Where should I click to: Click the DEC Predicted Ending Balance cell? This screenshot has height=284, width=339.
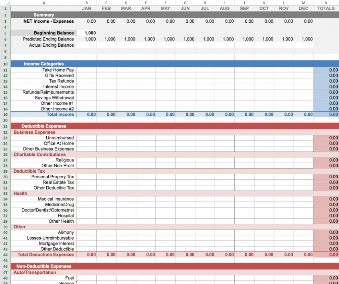point(303,39)
